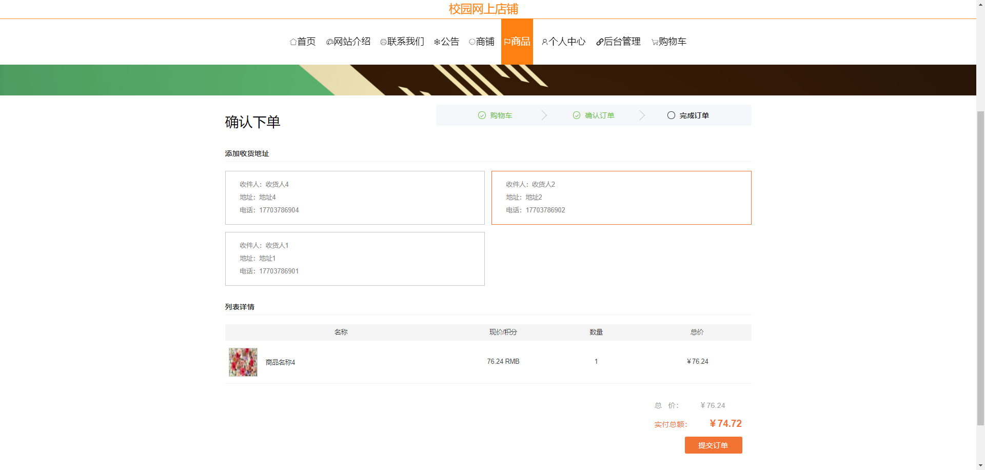985x470 pixels.
Task: Select the 收货人2 address card
Action: coord(621,198)
